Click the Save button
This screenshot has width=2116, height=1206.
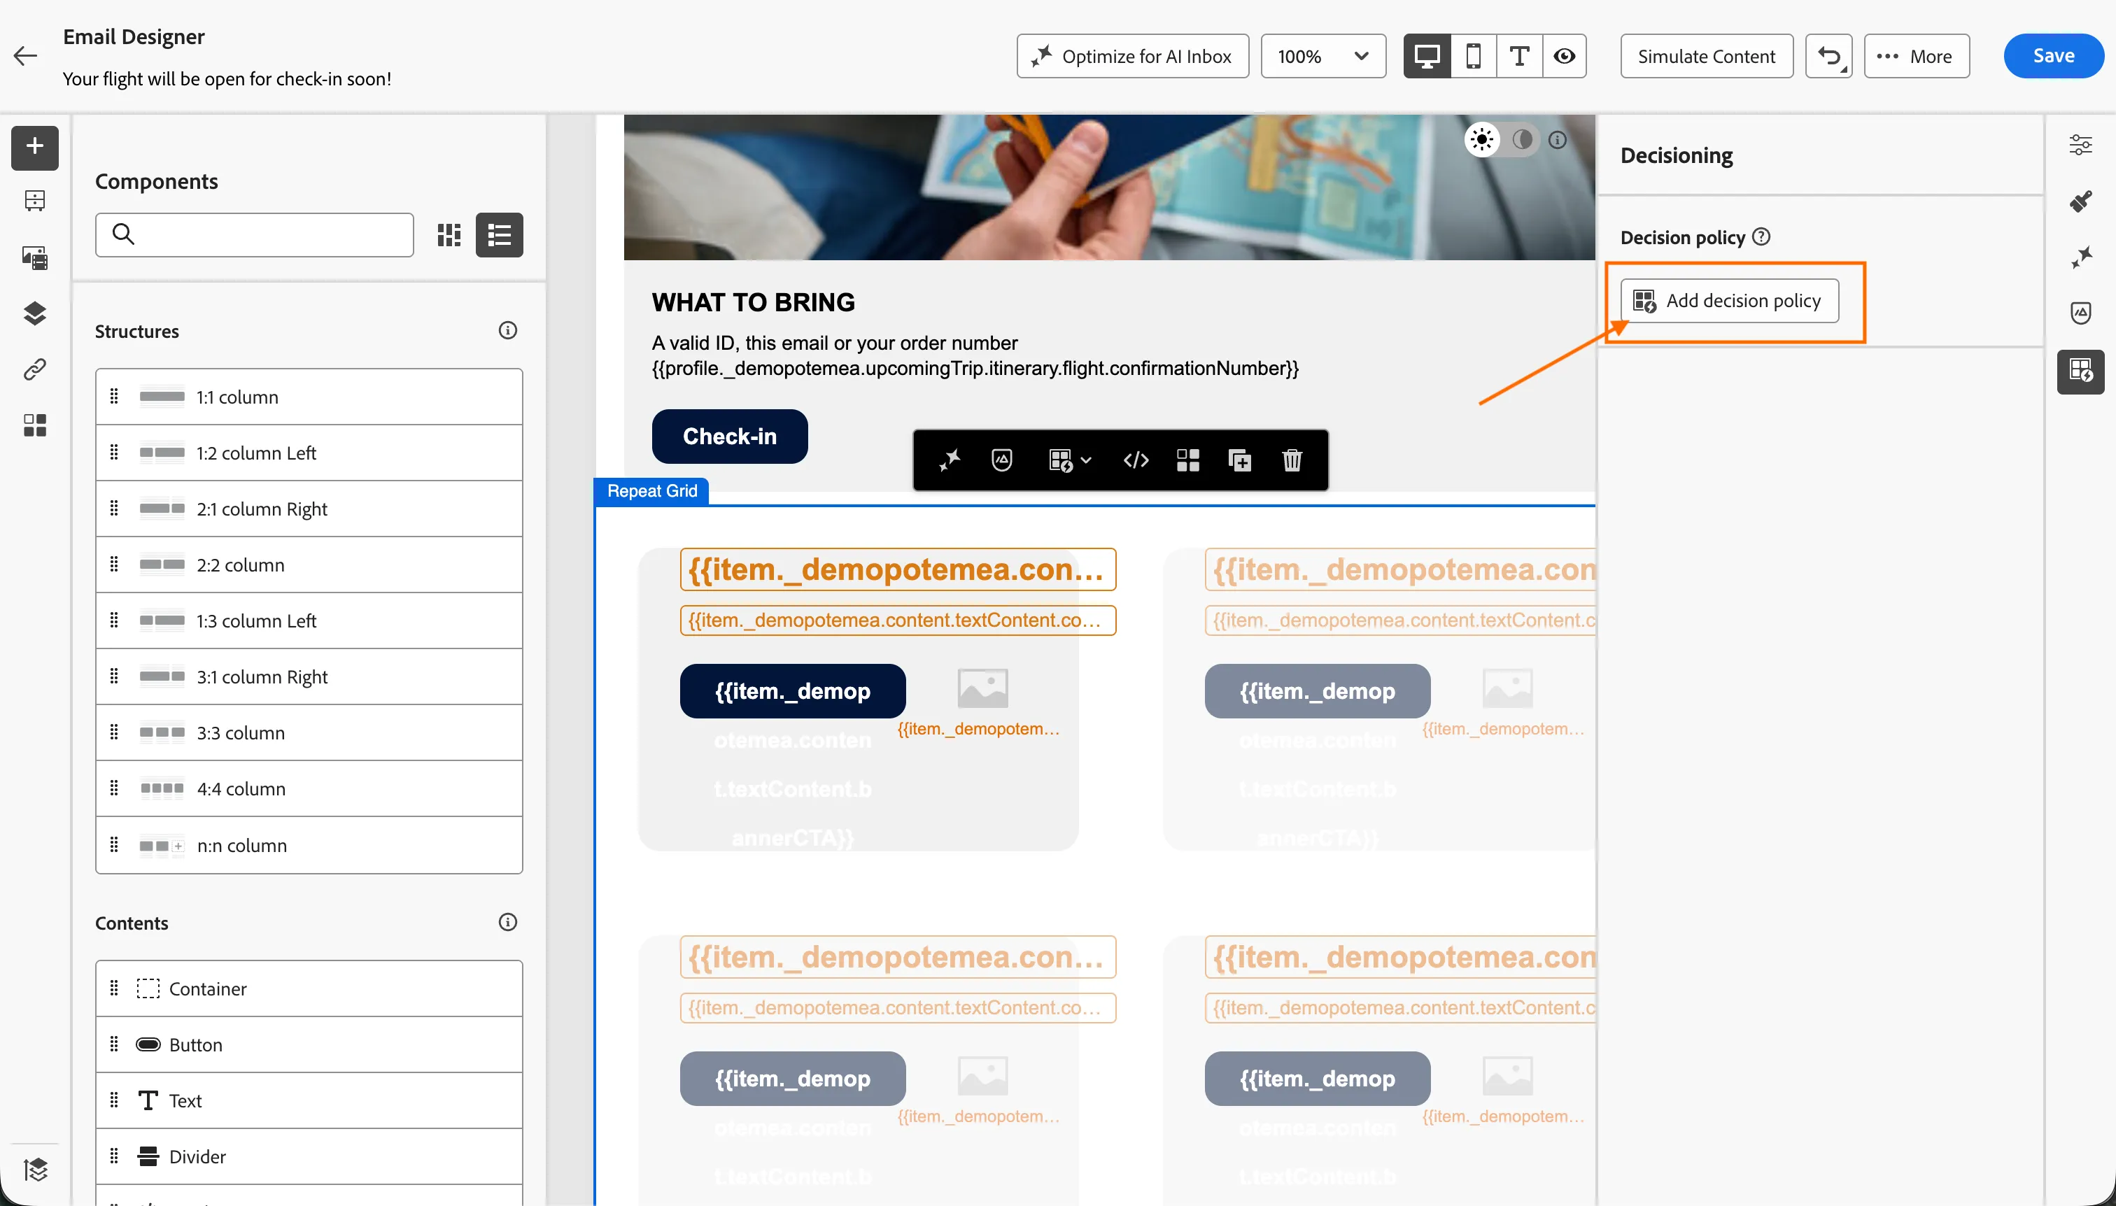point(2053,55)
